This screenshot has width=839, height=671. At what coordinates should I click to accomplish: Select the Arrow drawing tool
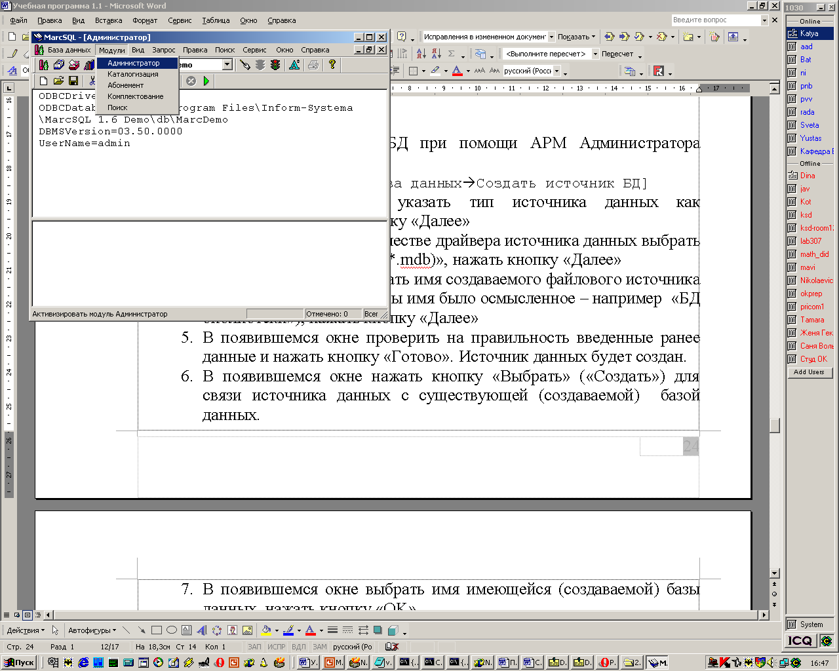[141, 630]
